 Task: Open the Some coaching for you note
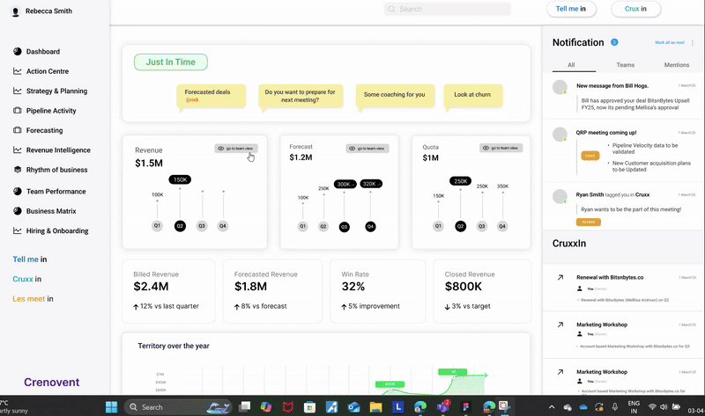[x=395, y=95]
